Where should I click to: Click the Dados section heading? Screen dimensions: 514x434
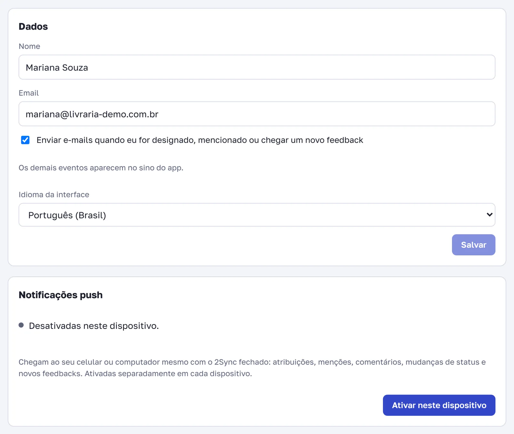pos(33,26)
